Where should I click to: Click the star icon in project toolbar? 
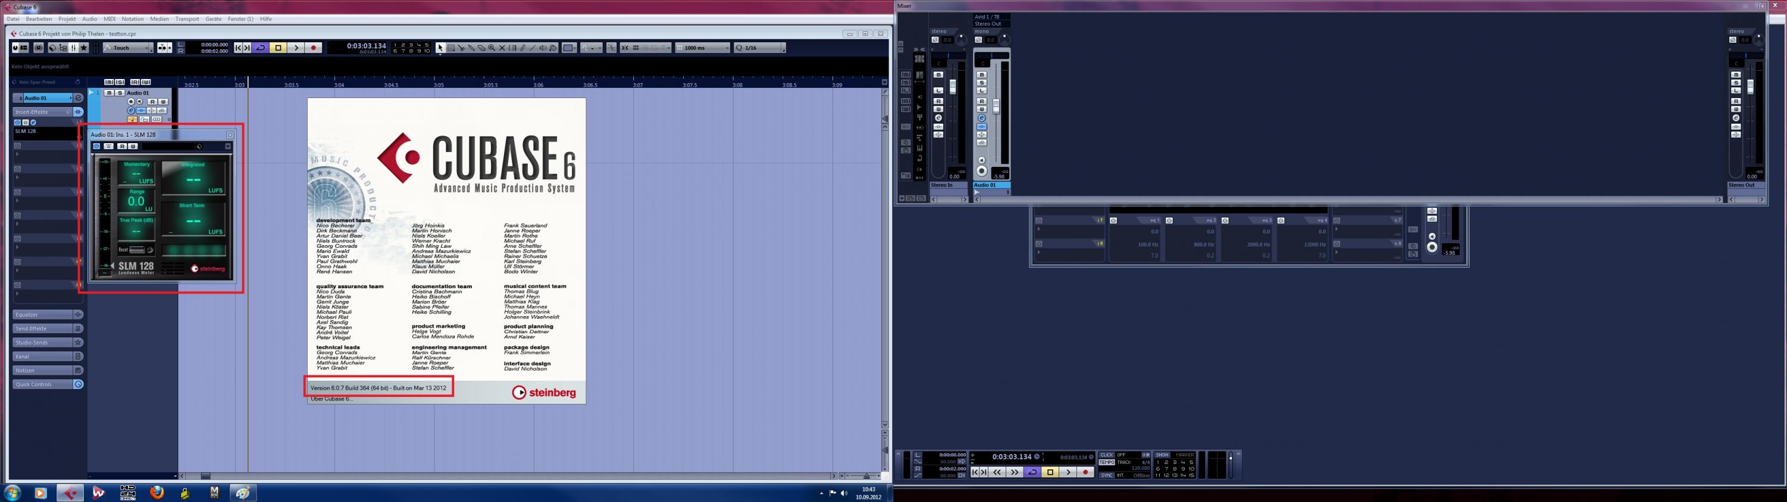(85, 48)
